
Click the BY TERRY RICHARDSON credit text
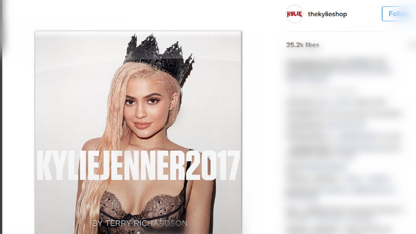point(140,223)
